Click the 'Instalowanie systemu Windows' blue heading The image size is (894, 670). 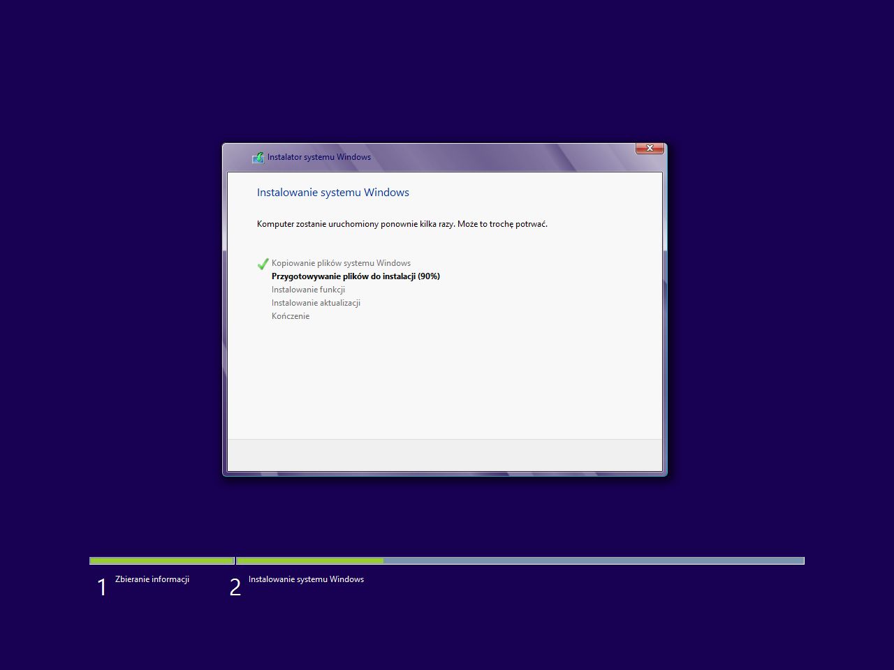pyautogui.click(x=333, y=193)
